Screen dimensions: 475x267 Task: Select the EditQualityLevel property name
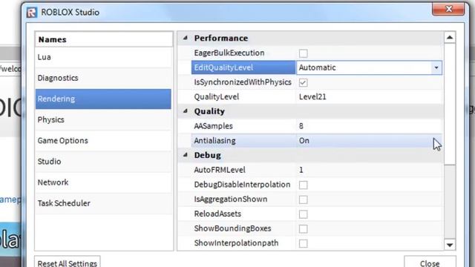pos(223,67)
